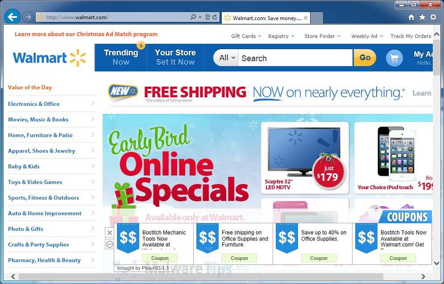The width and height of the screenshot is (444, 284).
Task: Click Coupon button for Office Supplies savings
Action: pos(319,258)
